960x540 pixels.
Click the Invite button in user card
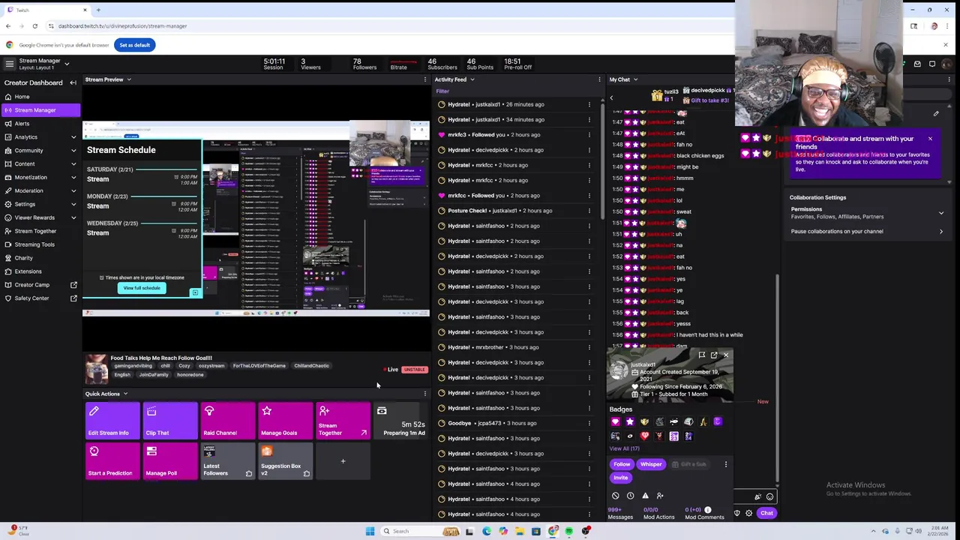point(620,478)
